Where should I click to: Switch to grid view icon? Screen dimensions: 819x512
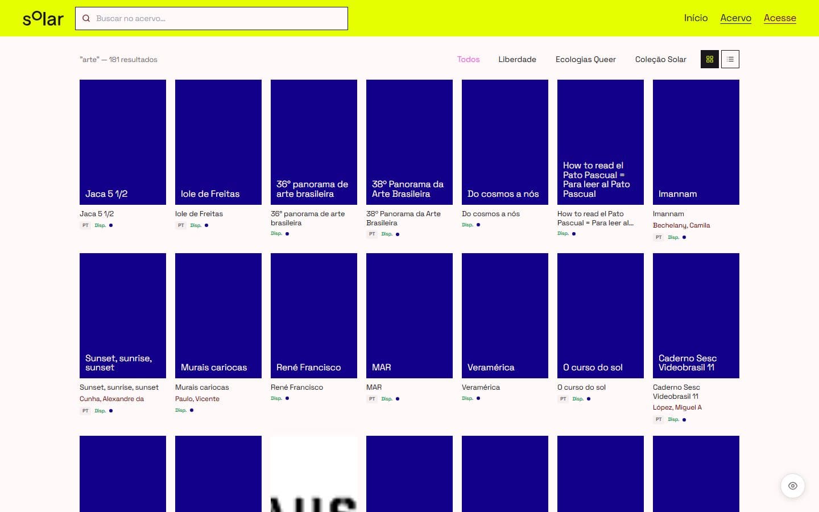[710, 59]
